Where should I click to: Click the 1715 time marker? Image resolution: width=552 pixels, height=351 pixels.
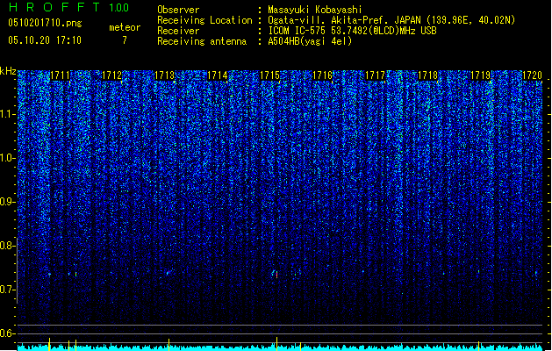[x=269, y=75]
